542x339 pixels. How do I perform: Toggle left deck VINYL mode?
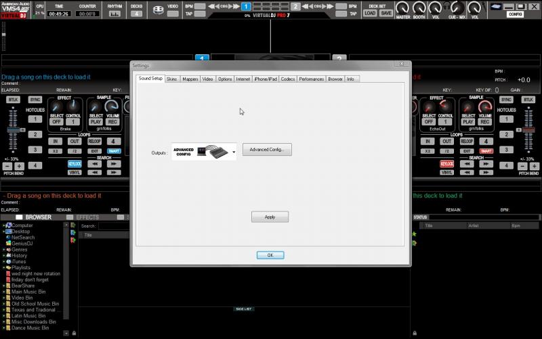75,172
